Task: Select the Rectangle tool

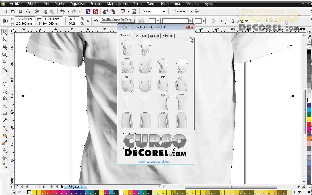Action: tap(5, 77)
